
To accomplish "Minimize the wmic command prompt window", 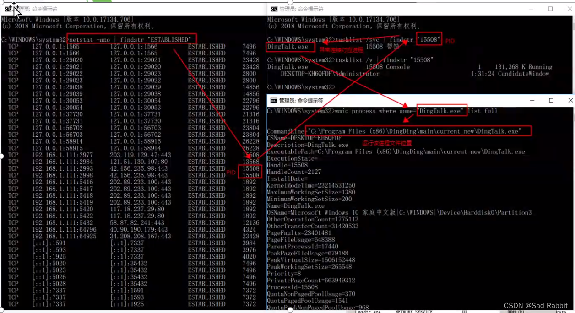I will click(532, 100).
